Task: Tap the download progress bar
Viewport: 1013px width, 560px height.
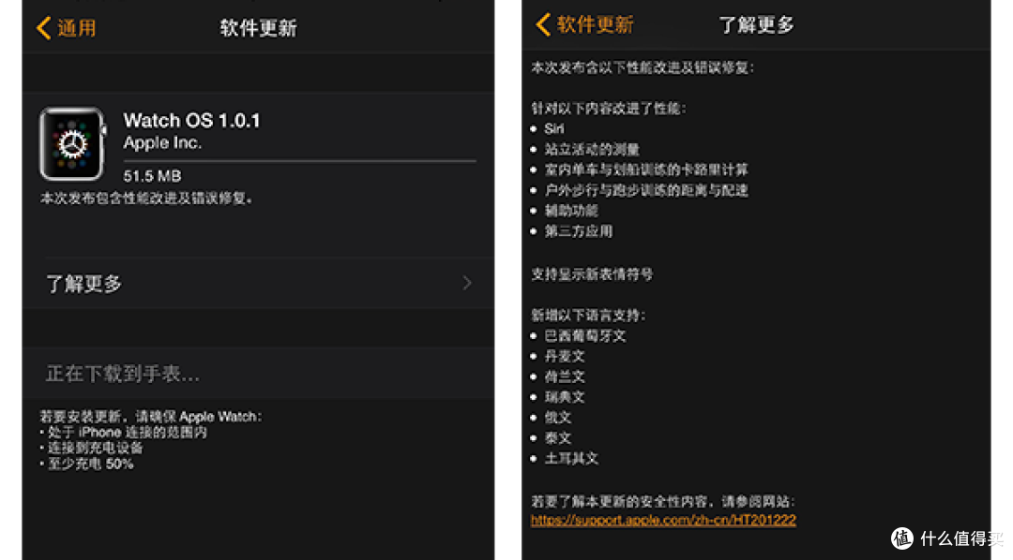Action: point(300,160)
